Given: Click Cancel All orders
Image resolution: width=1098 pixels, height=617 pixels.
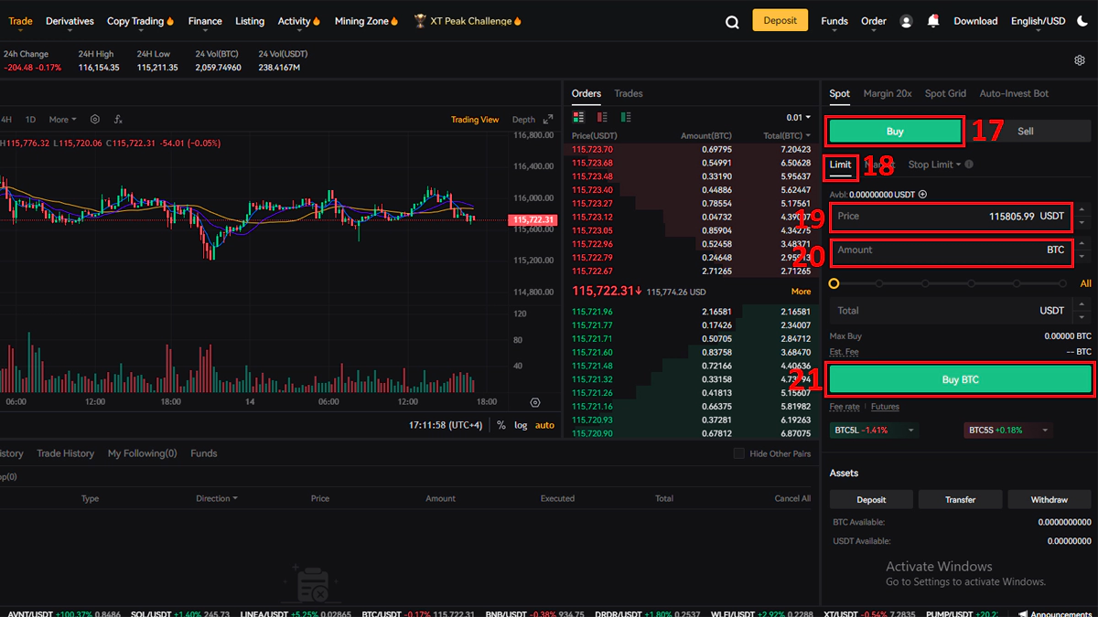Looking at the screenshot, I should [792, 498].
